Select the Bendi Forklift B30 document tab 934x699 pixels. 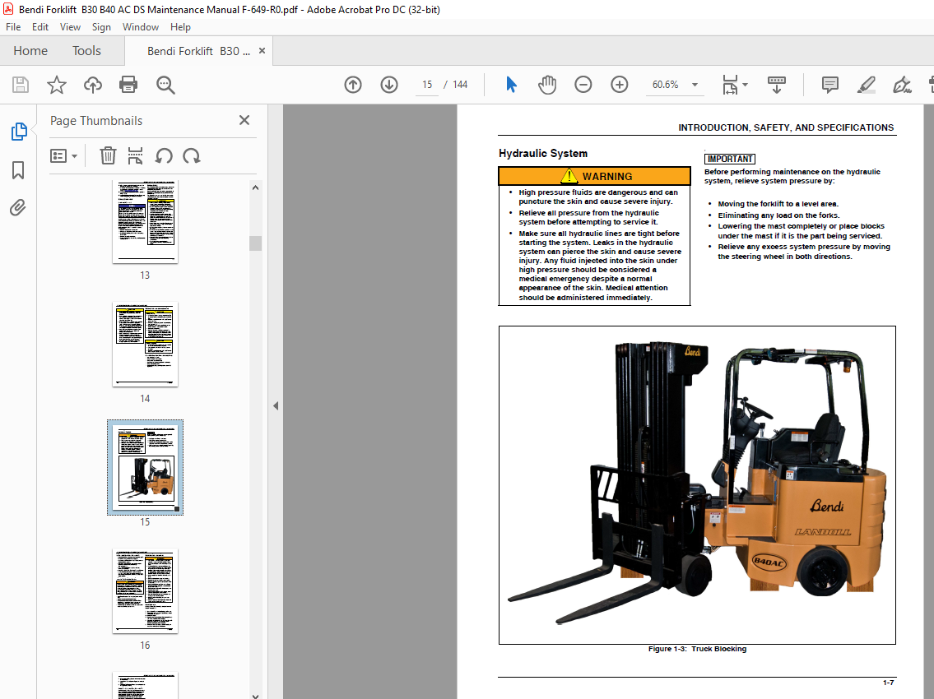tap(198, 51)
